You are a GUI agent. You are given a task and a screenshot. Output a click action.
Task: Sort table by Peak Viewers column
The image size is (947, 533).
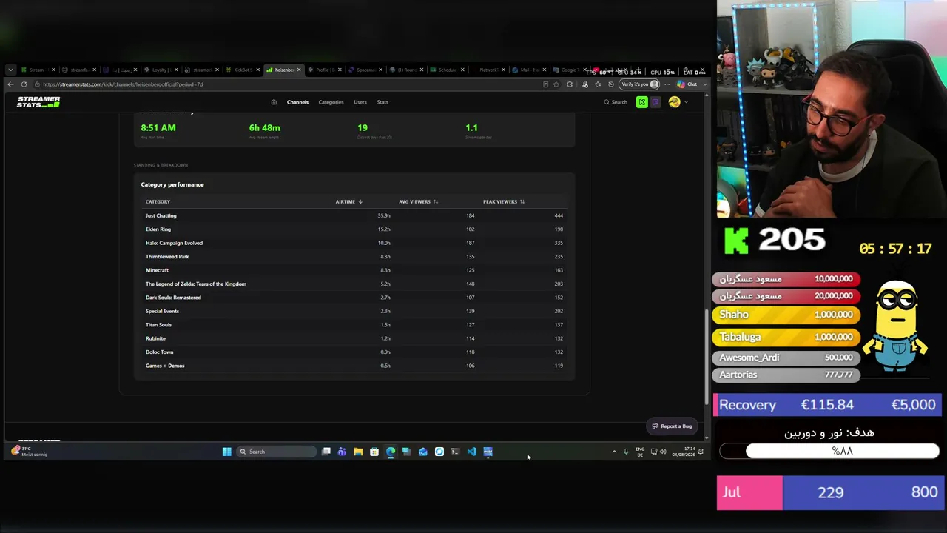tap(504, 201)
